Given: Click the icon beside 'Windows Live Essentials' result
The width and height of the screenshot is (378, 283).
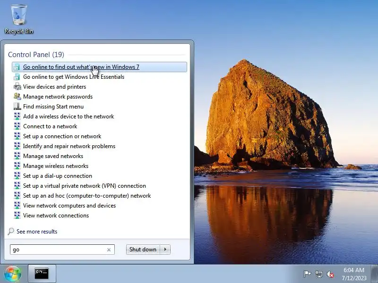Looking at the screenshot, I should tap(17, 77).
